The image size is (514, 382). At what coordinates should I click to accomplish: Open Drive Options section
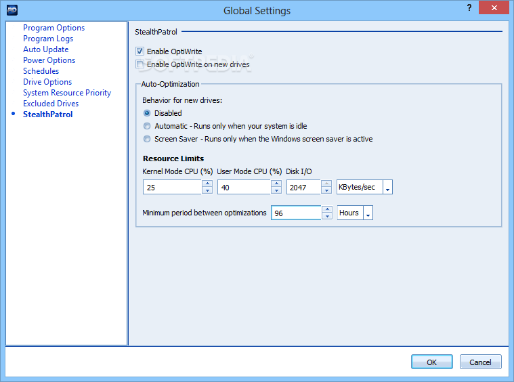(47, 82)
